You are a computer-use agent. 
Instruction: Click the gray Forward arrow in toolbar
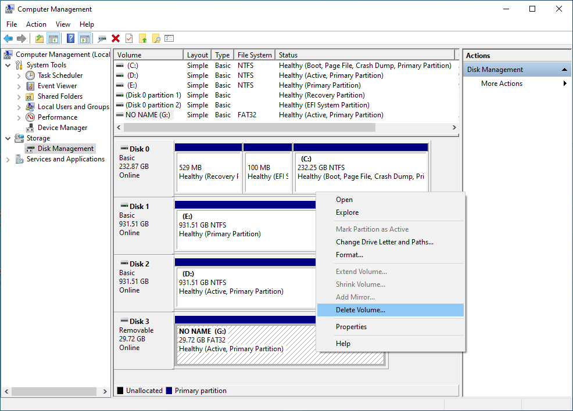pyautogui.click(x=22, y=38)
